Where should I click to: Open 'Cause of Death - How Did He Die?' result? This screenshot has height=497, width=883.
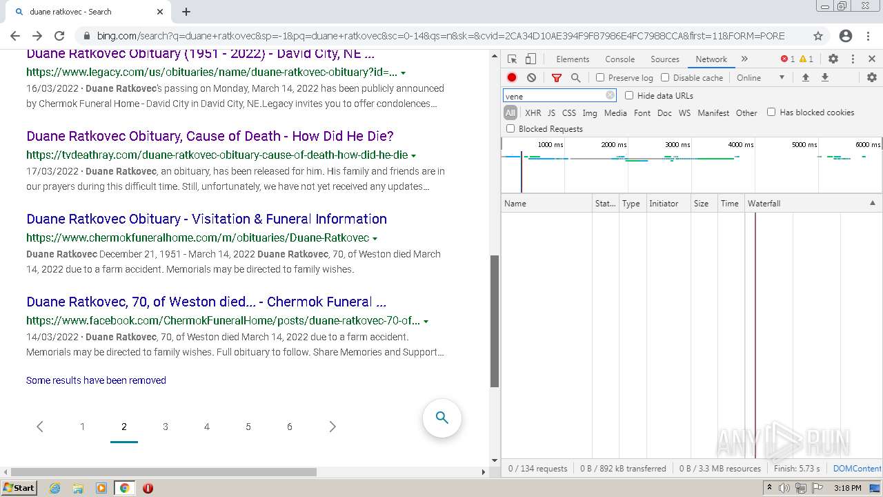click(x=210, y=136)
